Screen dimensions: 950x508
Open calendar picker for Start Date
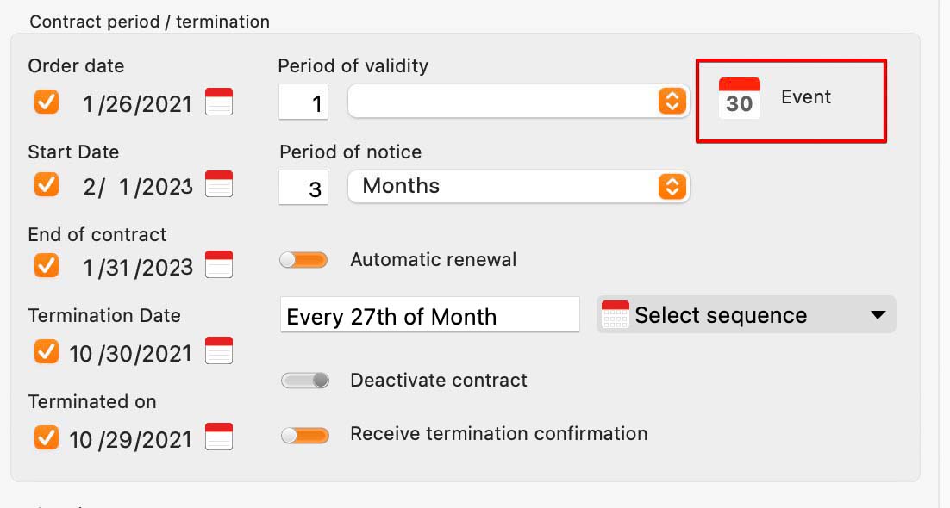click(x=219, y=184)
